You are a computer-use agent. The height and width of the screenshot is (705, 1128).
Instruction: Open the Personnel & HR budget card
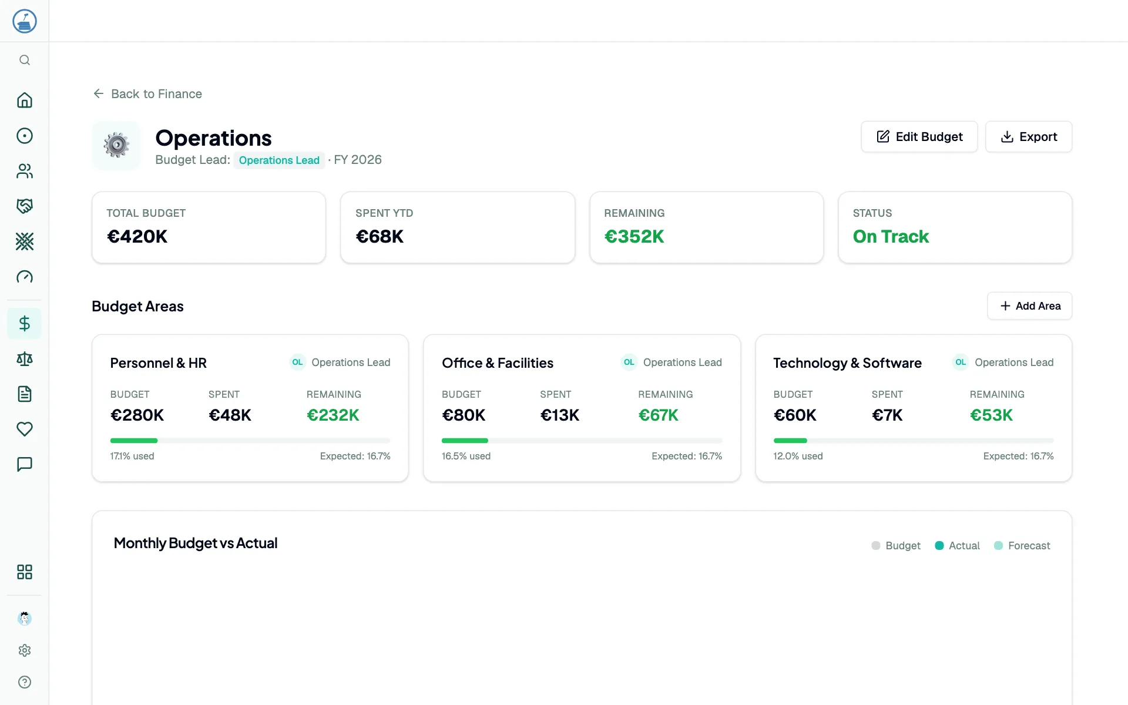tap(250, 408)
